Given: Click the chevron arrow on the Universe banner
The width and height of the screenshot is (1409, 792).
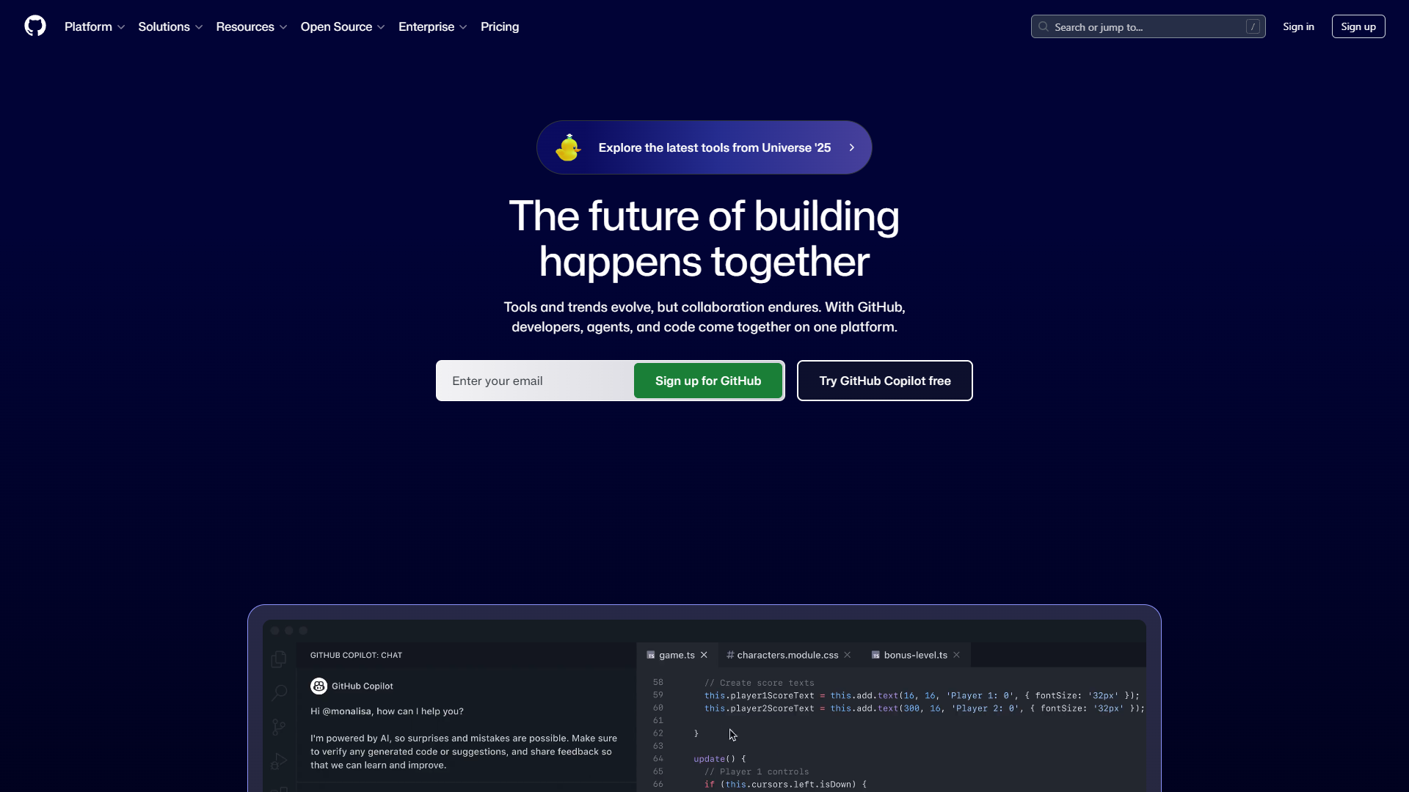Looking at the screenshot, I should 852,147.
